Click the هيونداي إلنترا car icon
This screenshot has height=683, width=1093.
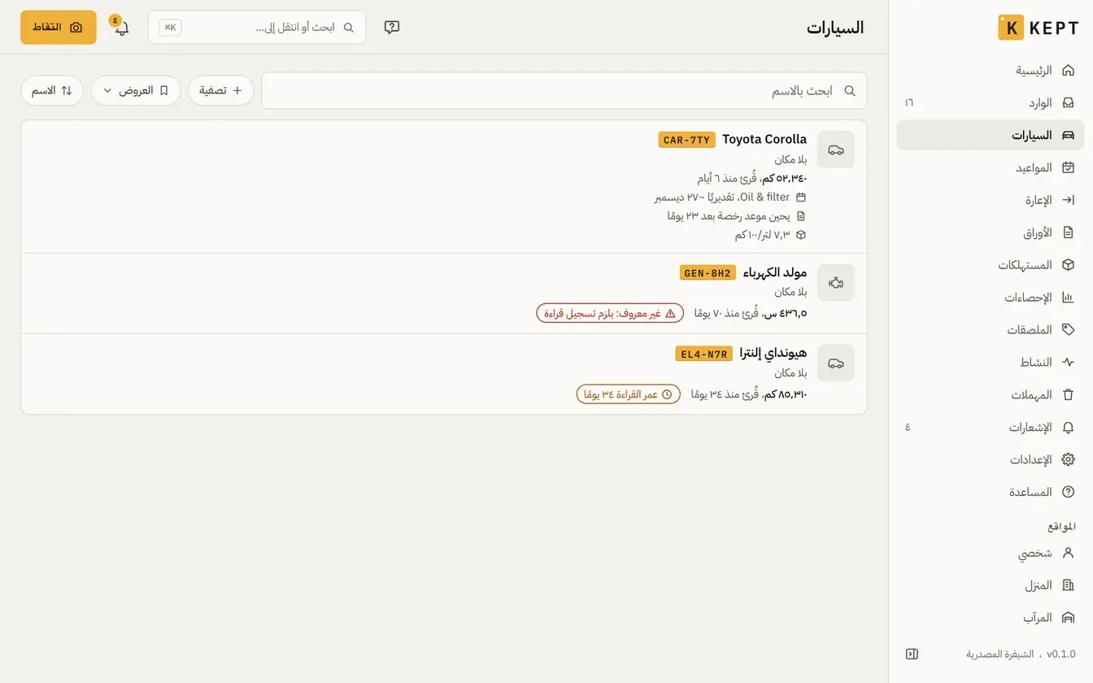(836, 363)
